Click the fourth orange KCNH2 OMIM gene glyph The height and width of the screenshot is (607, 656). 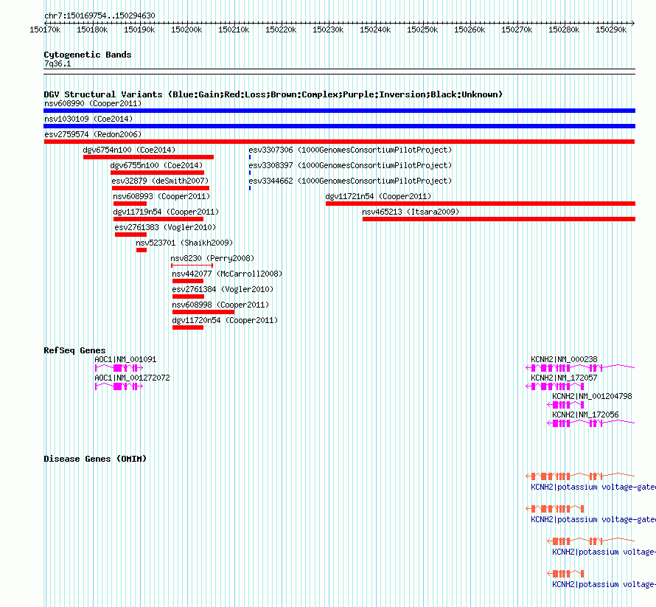click(565, 574)
